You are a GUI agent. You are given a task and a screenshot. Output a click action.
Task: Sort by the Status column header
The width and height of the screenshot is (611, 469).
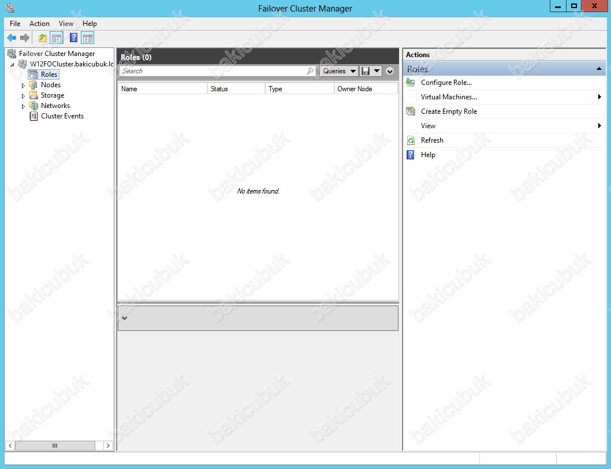pos(236,89)
